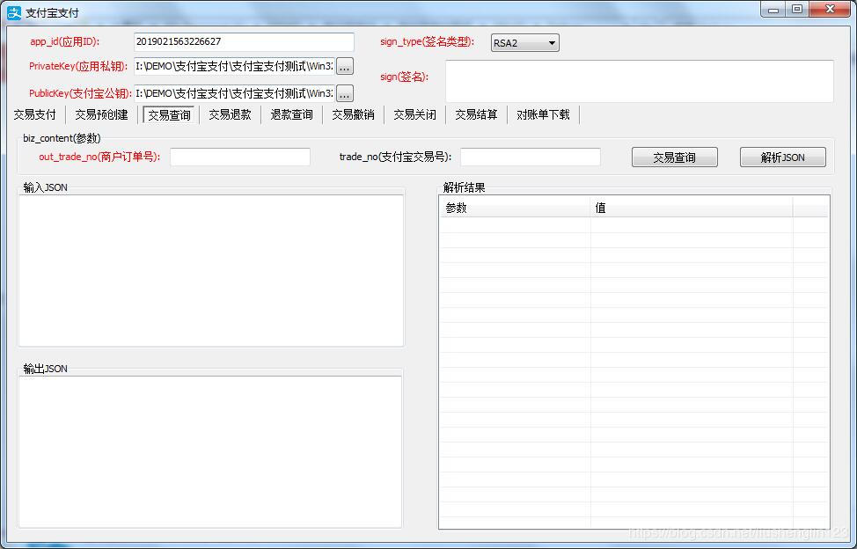Click the biz_content(参数) group title

coord(62,138)
